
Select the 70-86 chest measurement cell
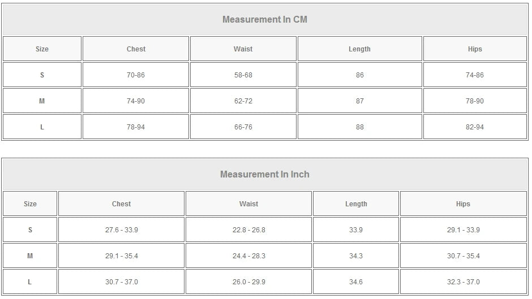pos(136,75)
